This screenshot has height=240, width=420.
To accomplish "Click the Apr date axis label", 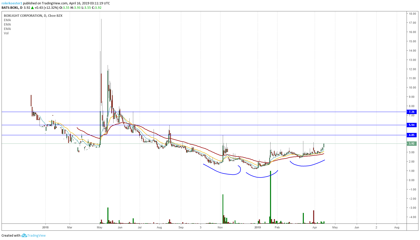I will pos(315,227).
